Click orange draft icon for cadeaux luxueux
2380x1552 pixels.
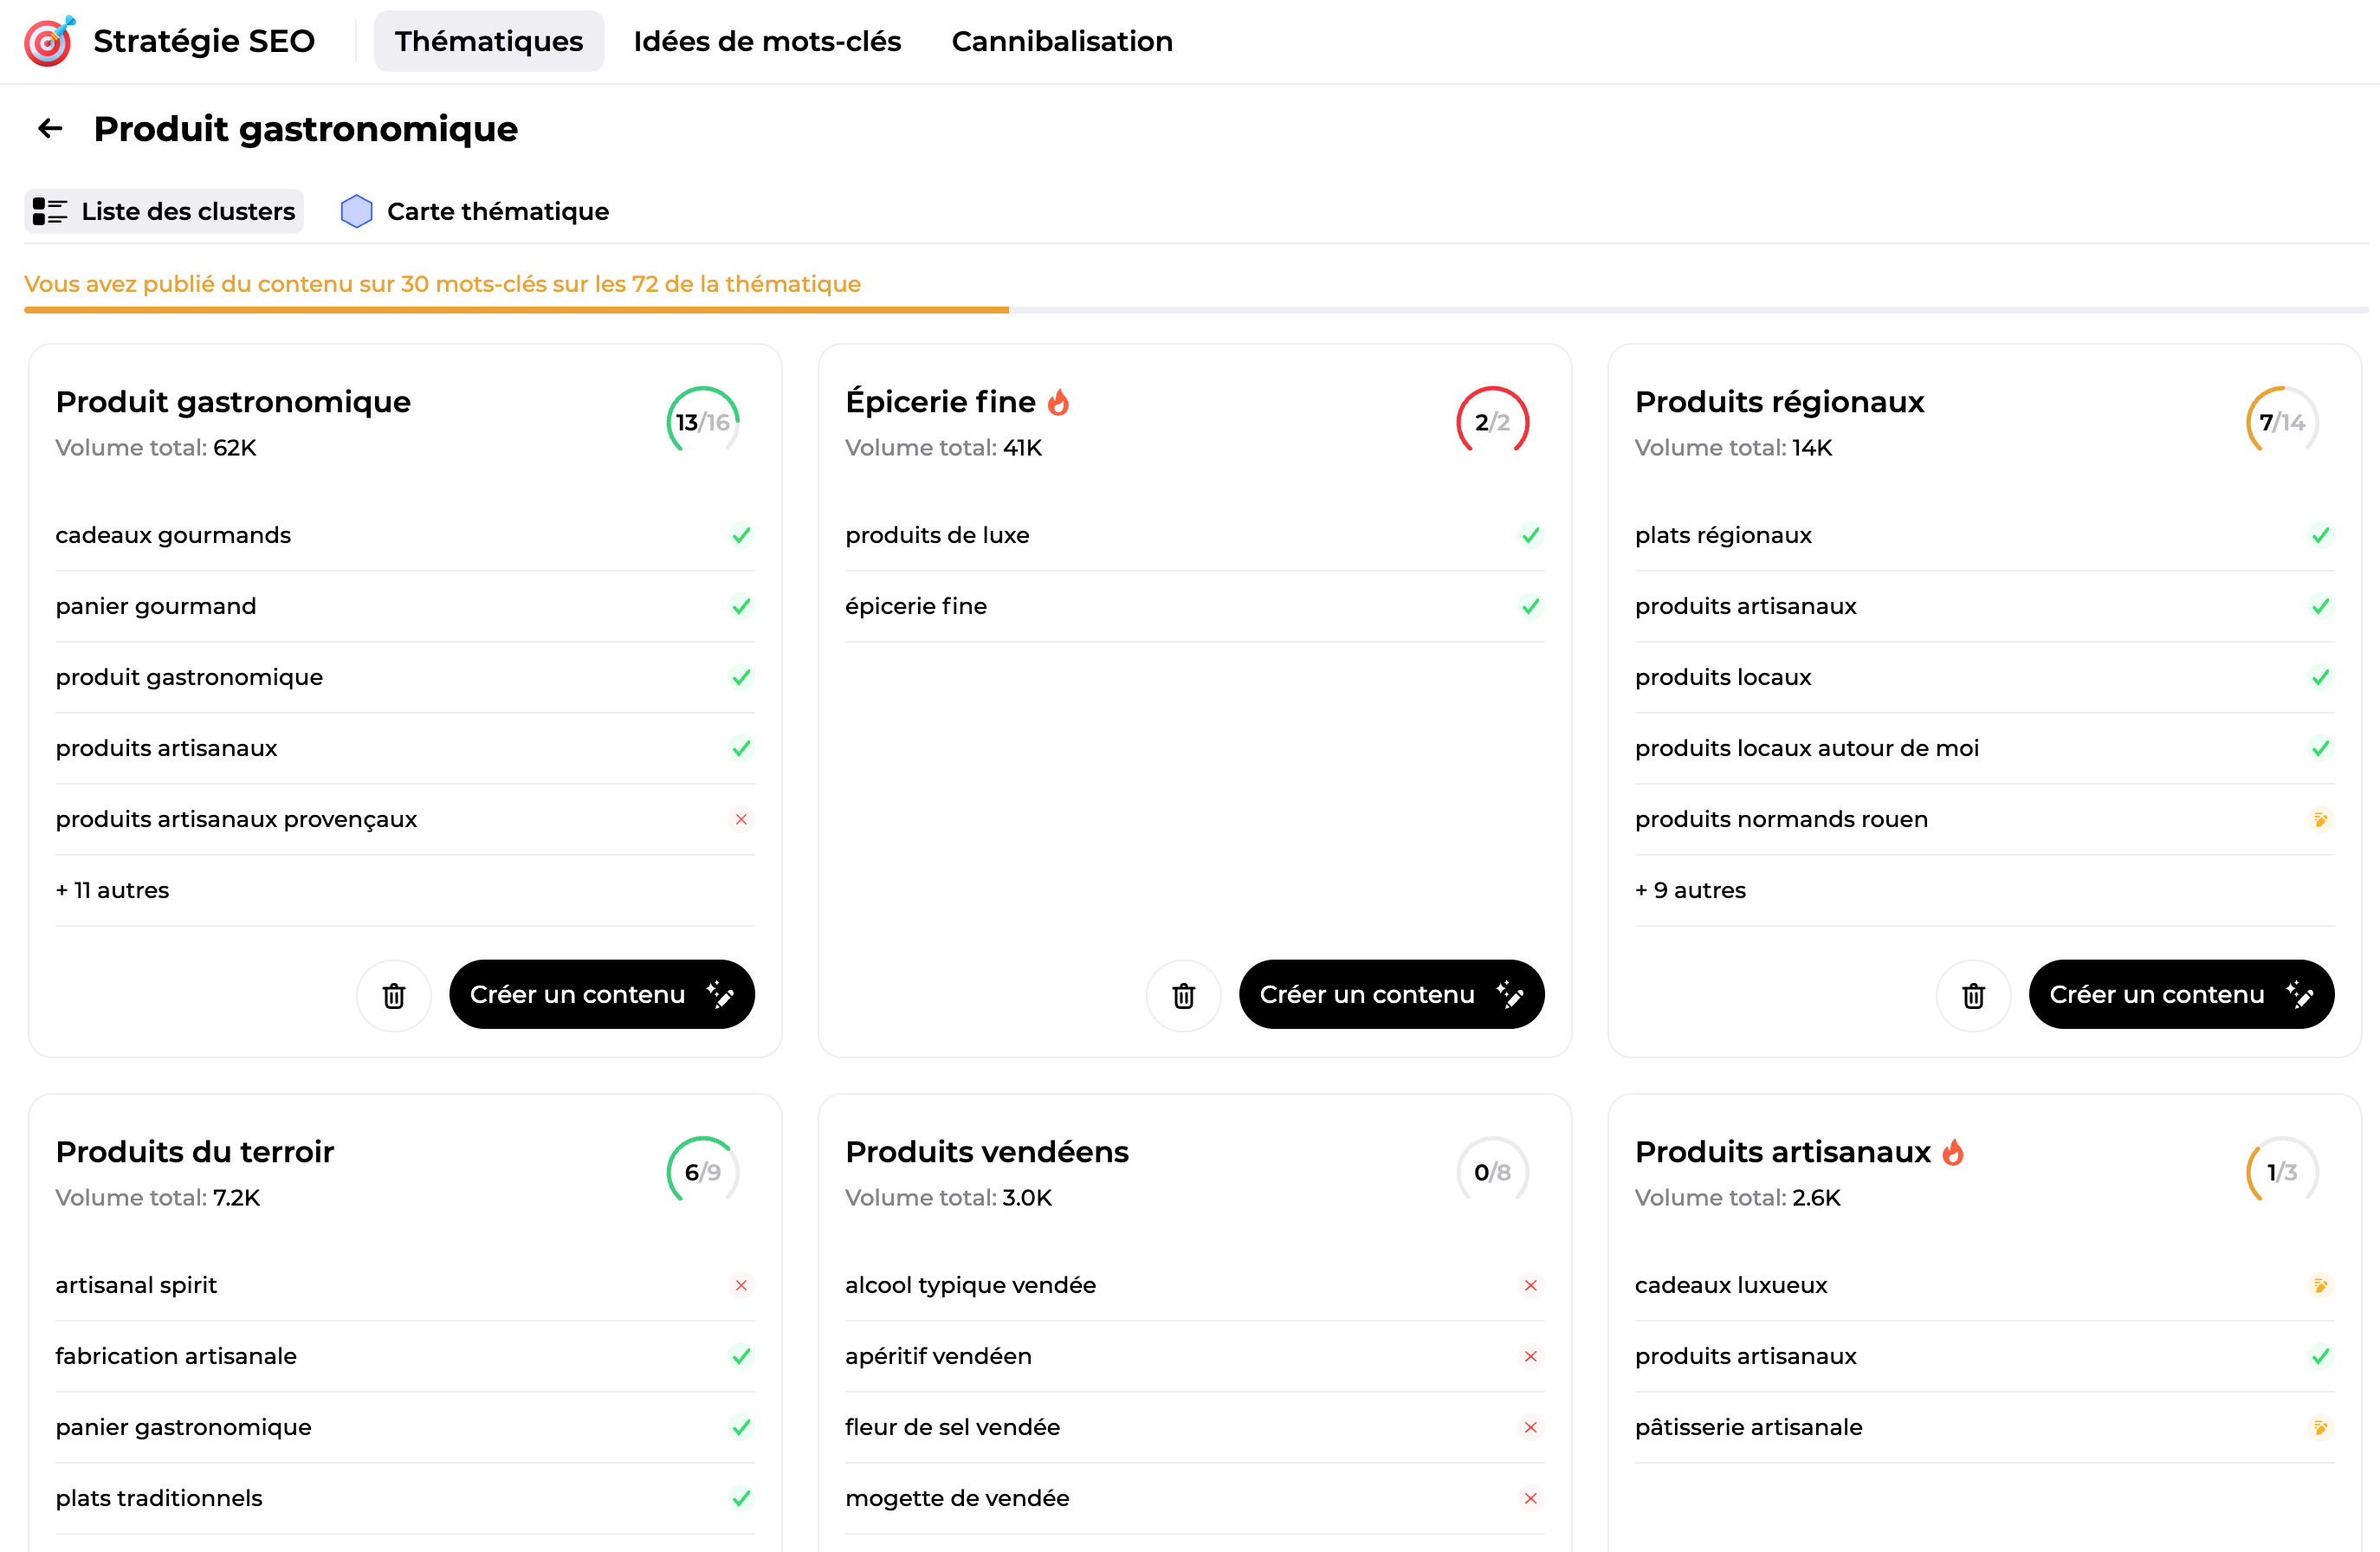[2320, 1285]
